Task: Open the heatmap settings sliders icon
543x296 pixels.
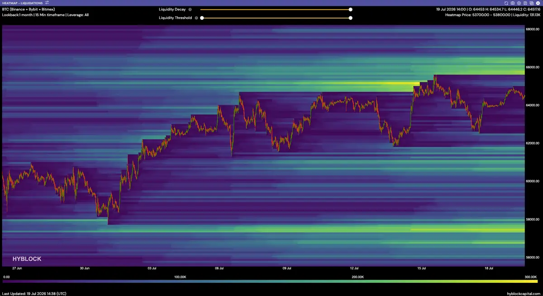Action: (x=47, y=3)
